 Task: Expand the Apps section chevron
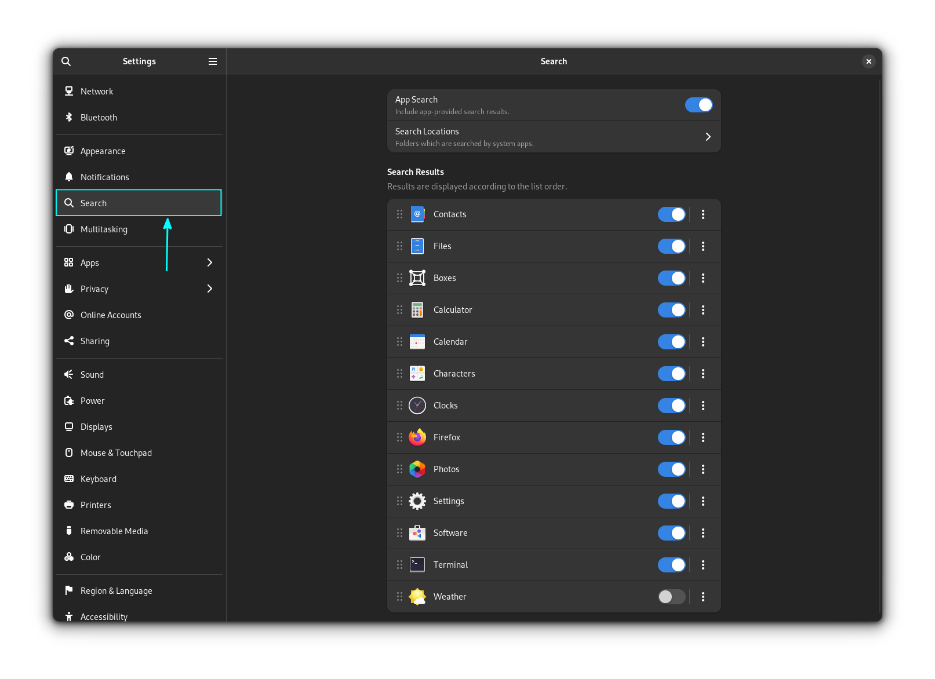coord(209,262)
